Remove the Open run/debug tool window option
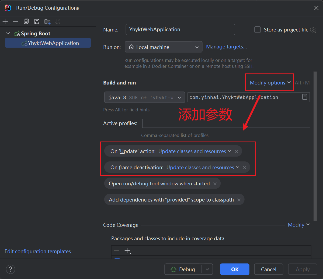Image resolution: width=323 pixels, height=279 pixels. [215, 184]
